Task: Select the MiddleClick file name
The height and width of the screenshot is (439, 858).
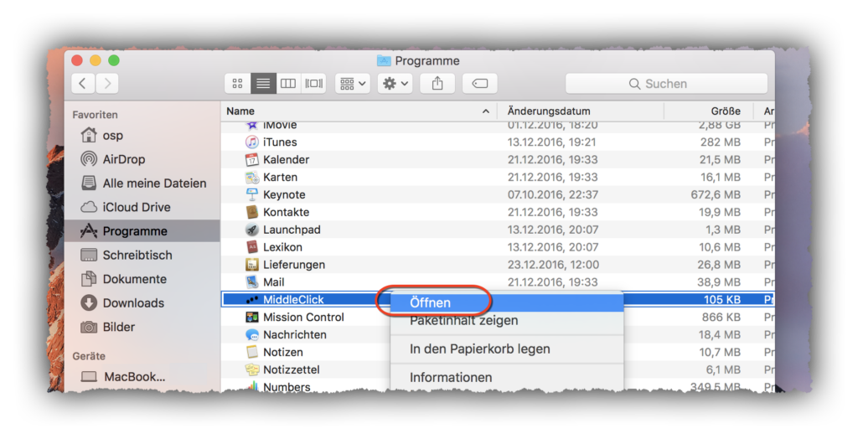Action: click(293, 300)
